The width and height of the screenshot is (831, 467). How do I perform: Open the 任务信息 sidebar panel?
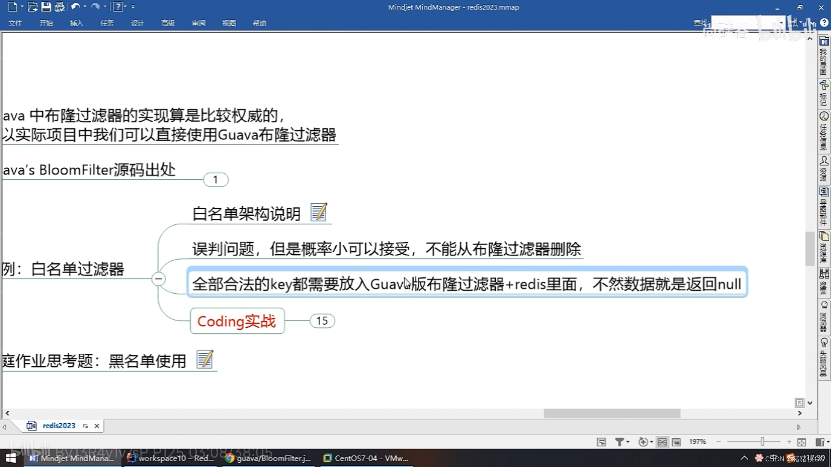tap(824, 131)
